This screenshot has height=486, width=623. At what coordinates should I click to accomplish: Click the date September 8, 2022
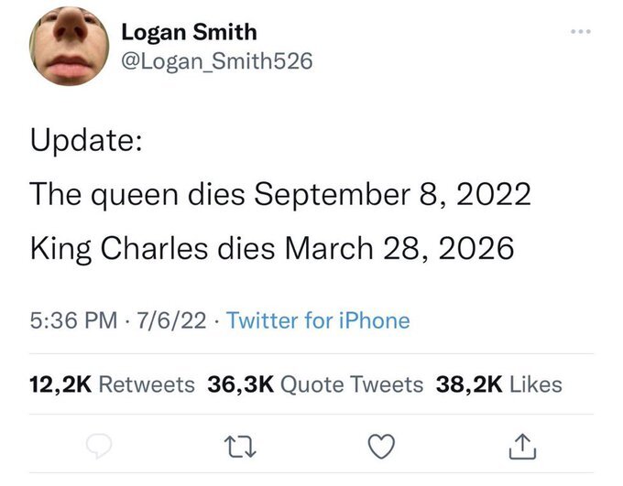coord(394,194)
